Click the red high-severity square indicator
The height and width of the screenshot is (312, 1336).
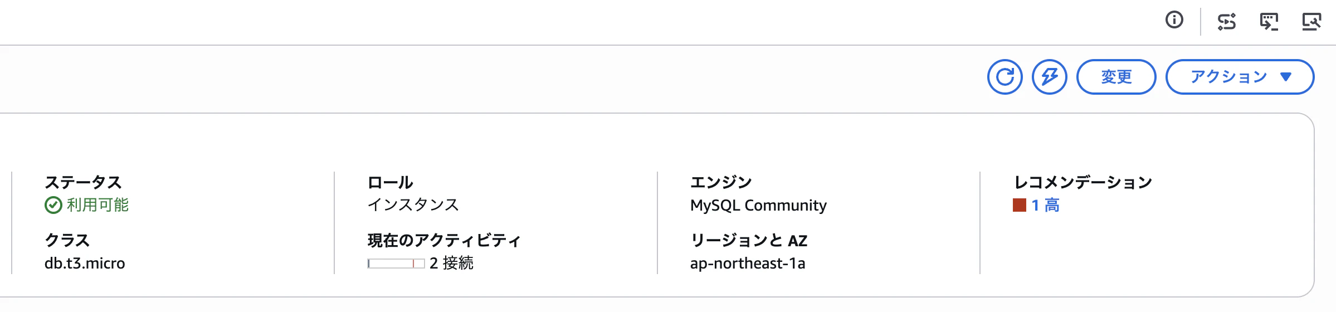[x=1020, y=205]
